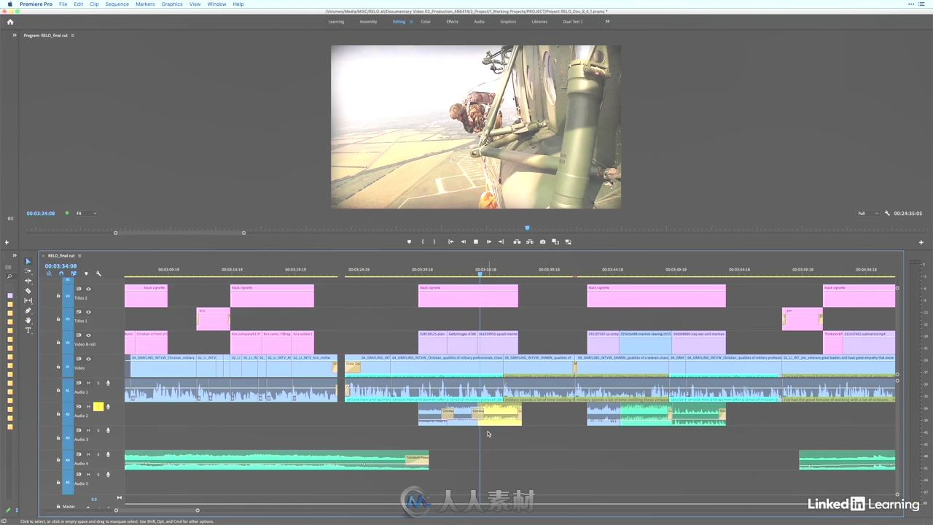
Task: Open the Libraries workspace
Action: 539,22
